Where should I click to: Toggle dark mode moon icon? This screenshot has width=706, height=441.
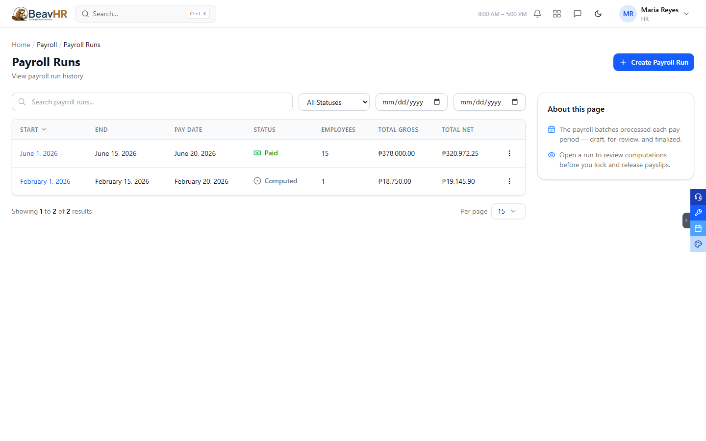click(x=598, y=14)
